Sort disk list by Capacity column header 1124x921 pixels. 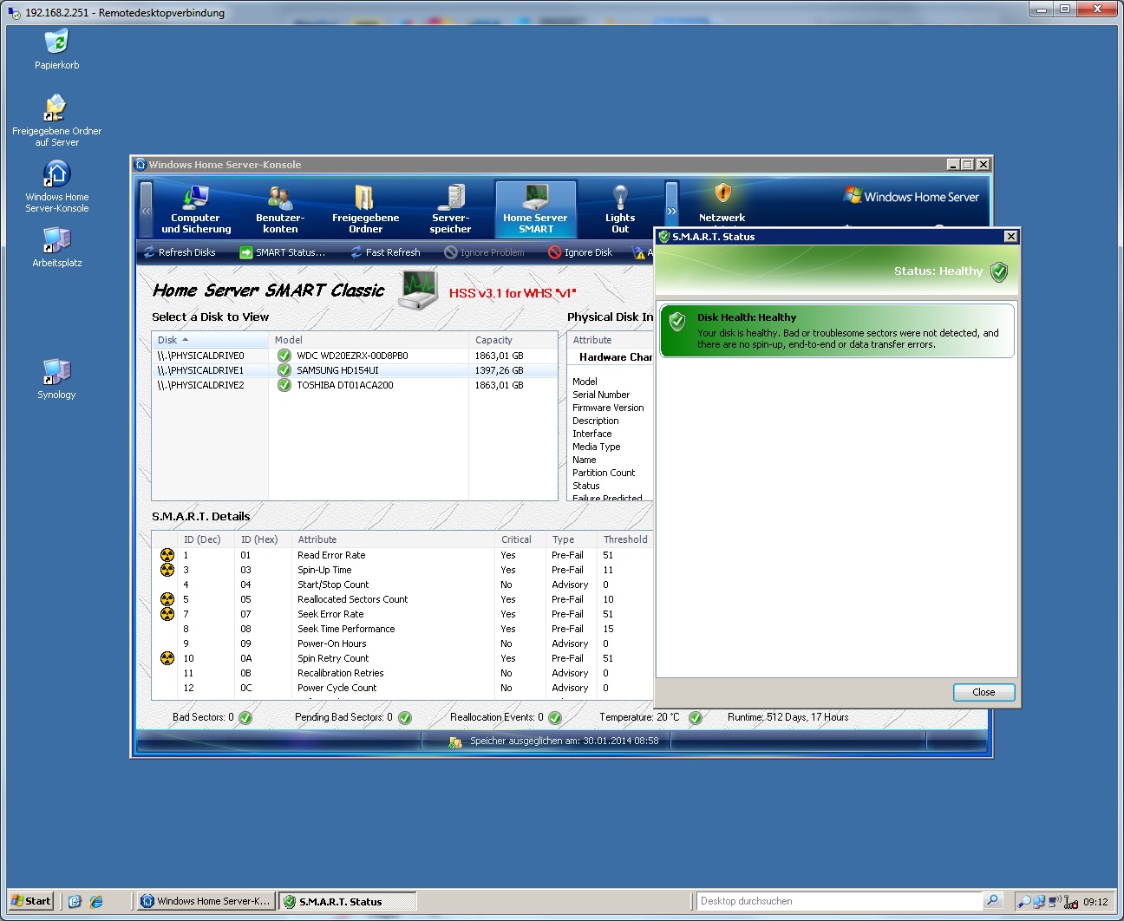[513, 340]
